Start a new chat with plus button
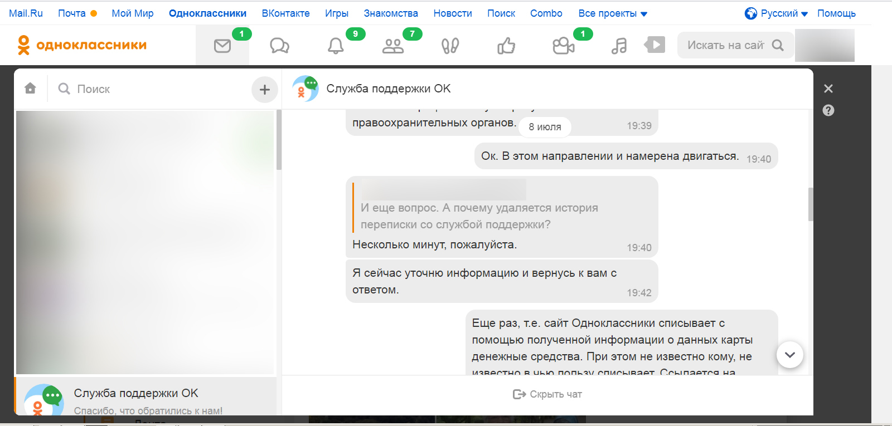892x426 pixels. [x=265, y=89]
